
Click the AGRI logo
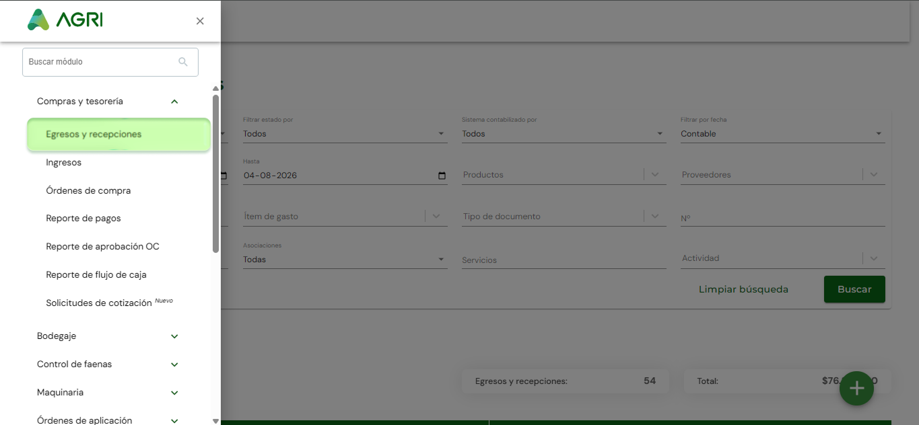click(65, 20)
